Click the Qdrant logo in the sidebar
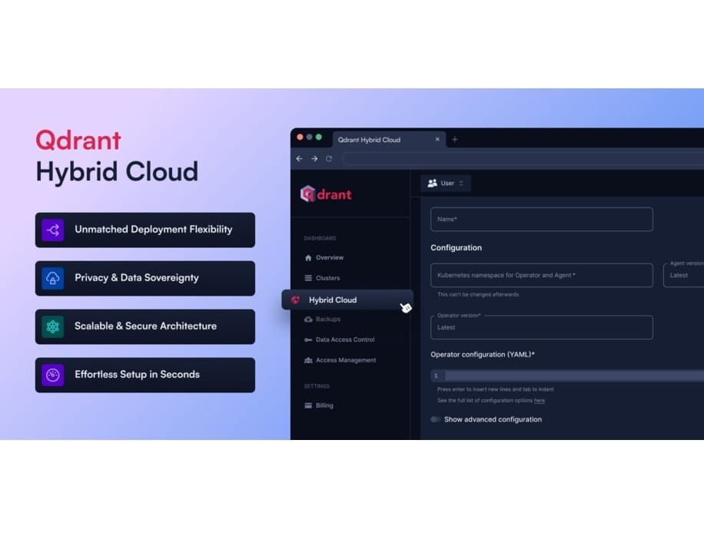704x536 pixels. [326, 194]
